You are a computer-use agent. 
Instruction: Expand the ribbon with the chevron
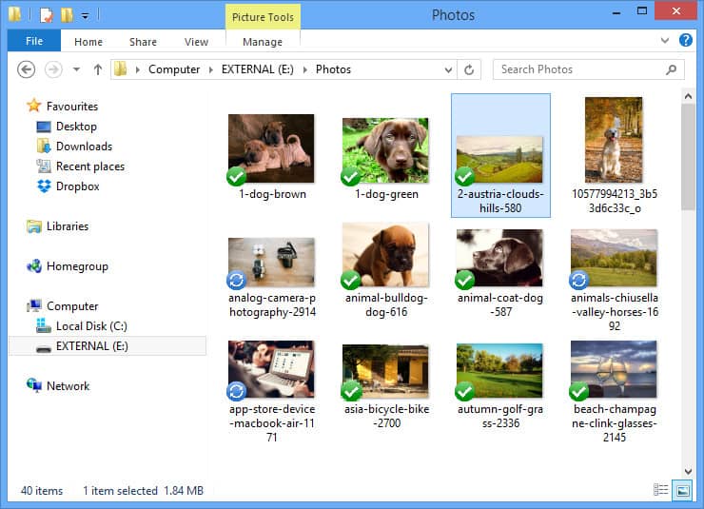[x=664, y=40]
